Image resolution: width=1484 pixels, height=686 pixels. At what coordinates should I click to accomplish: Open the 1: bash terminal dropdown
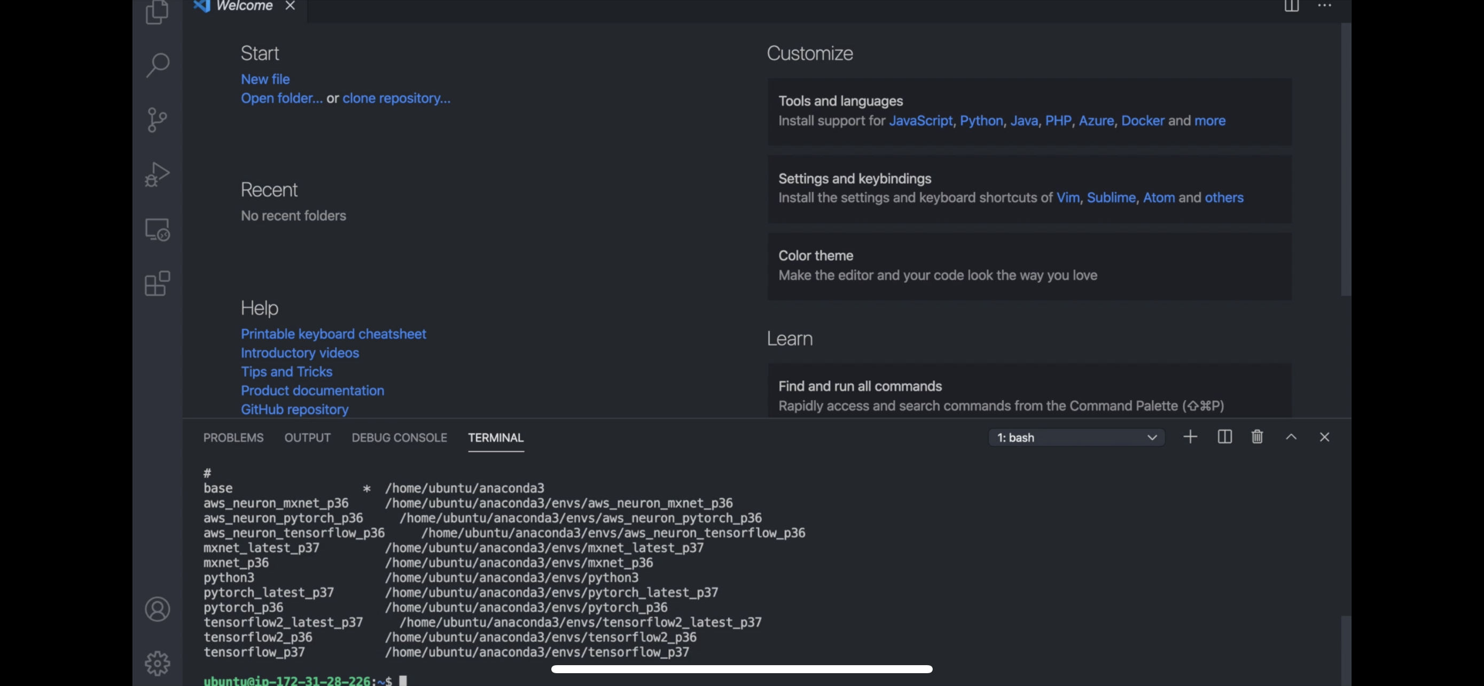[x=1077, y=438]
